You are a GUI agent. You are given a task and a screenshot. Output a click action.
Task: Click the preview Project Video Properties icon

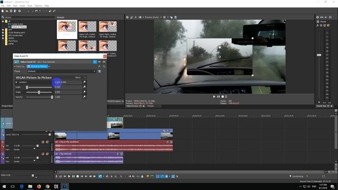click(127, 17)
